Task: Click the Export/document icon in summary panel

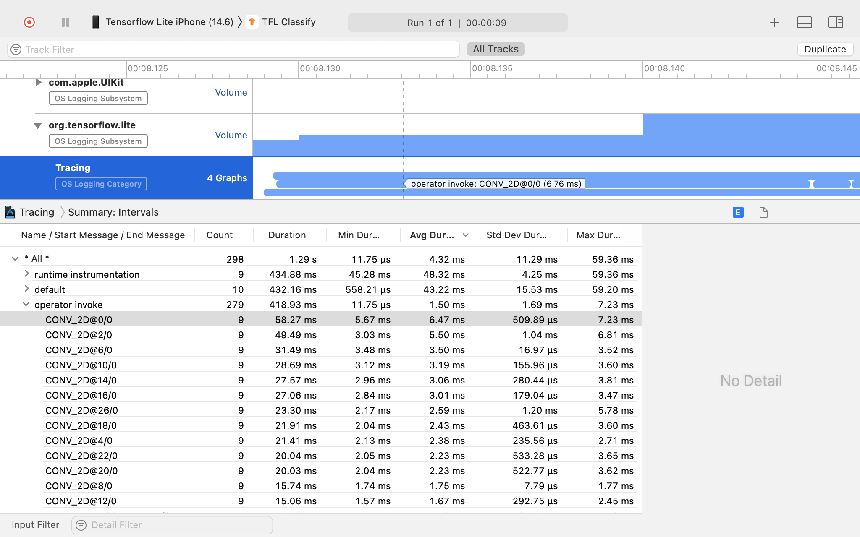Action: coord(763,213)
